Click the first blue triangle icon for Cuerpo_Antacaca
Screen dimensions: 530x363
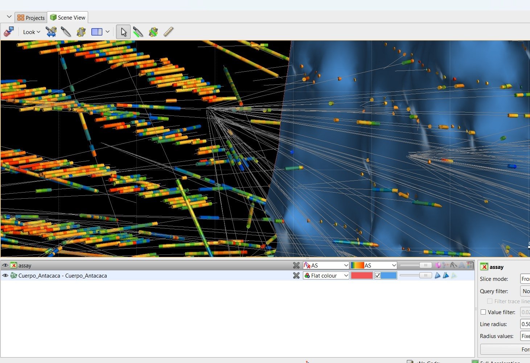pos(437,275)
